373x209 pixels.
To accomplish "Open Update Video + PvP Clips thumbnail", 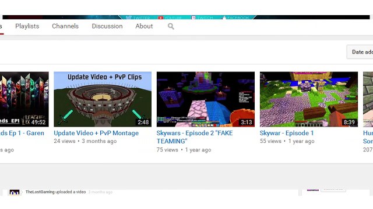I will pyautogui.click(x=103, y=99).
